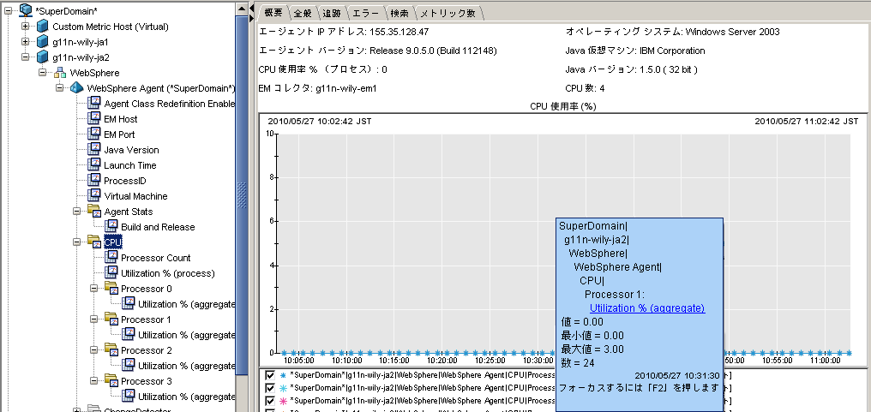
Task: Click the WebSphere Agent node icon
Action: pos(75,88)
